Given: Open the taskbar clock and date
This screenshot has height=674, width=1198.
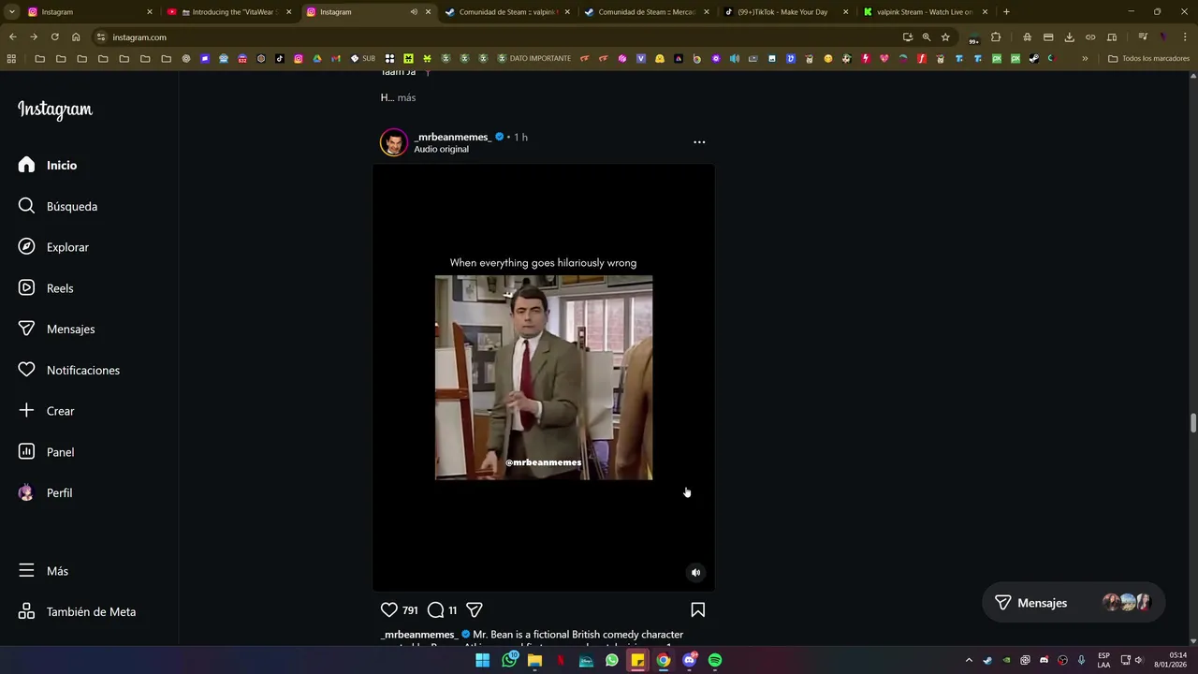Looking at the screenshot, I should (1170, 660).
